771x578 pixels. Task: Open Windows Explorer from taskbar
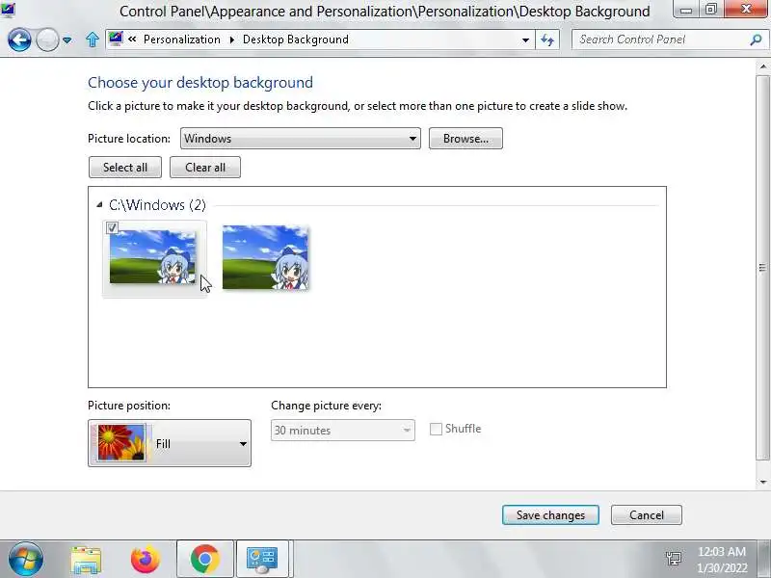point(87,560)
